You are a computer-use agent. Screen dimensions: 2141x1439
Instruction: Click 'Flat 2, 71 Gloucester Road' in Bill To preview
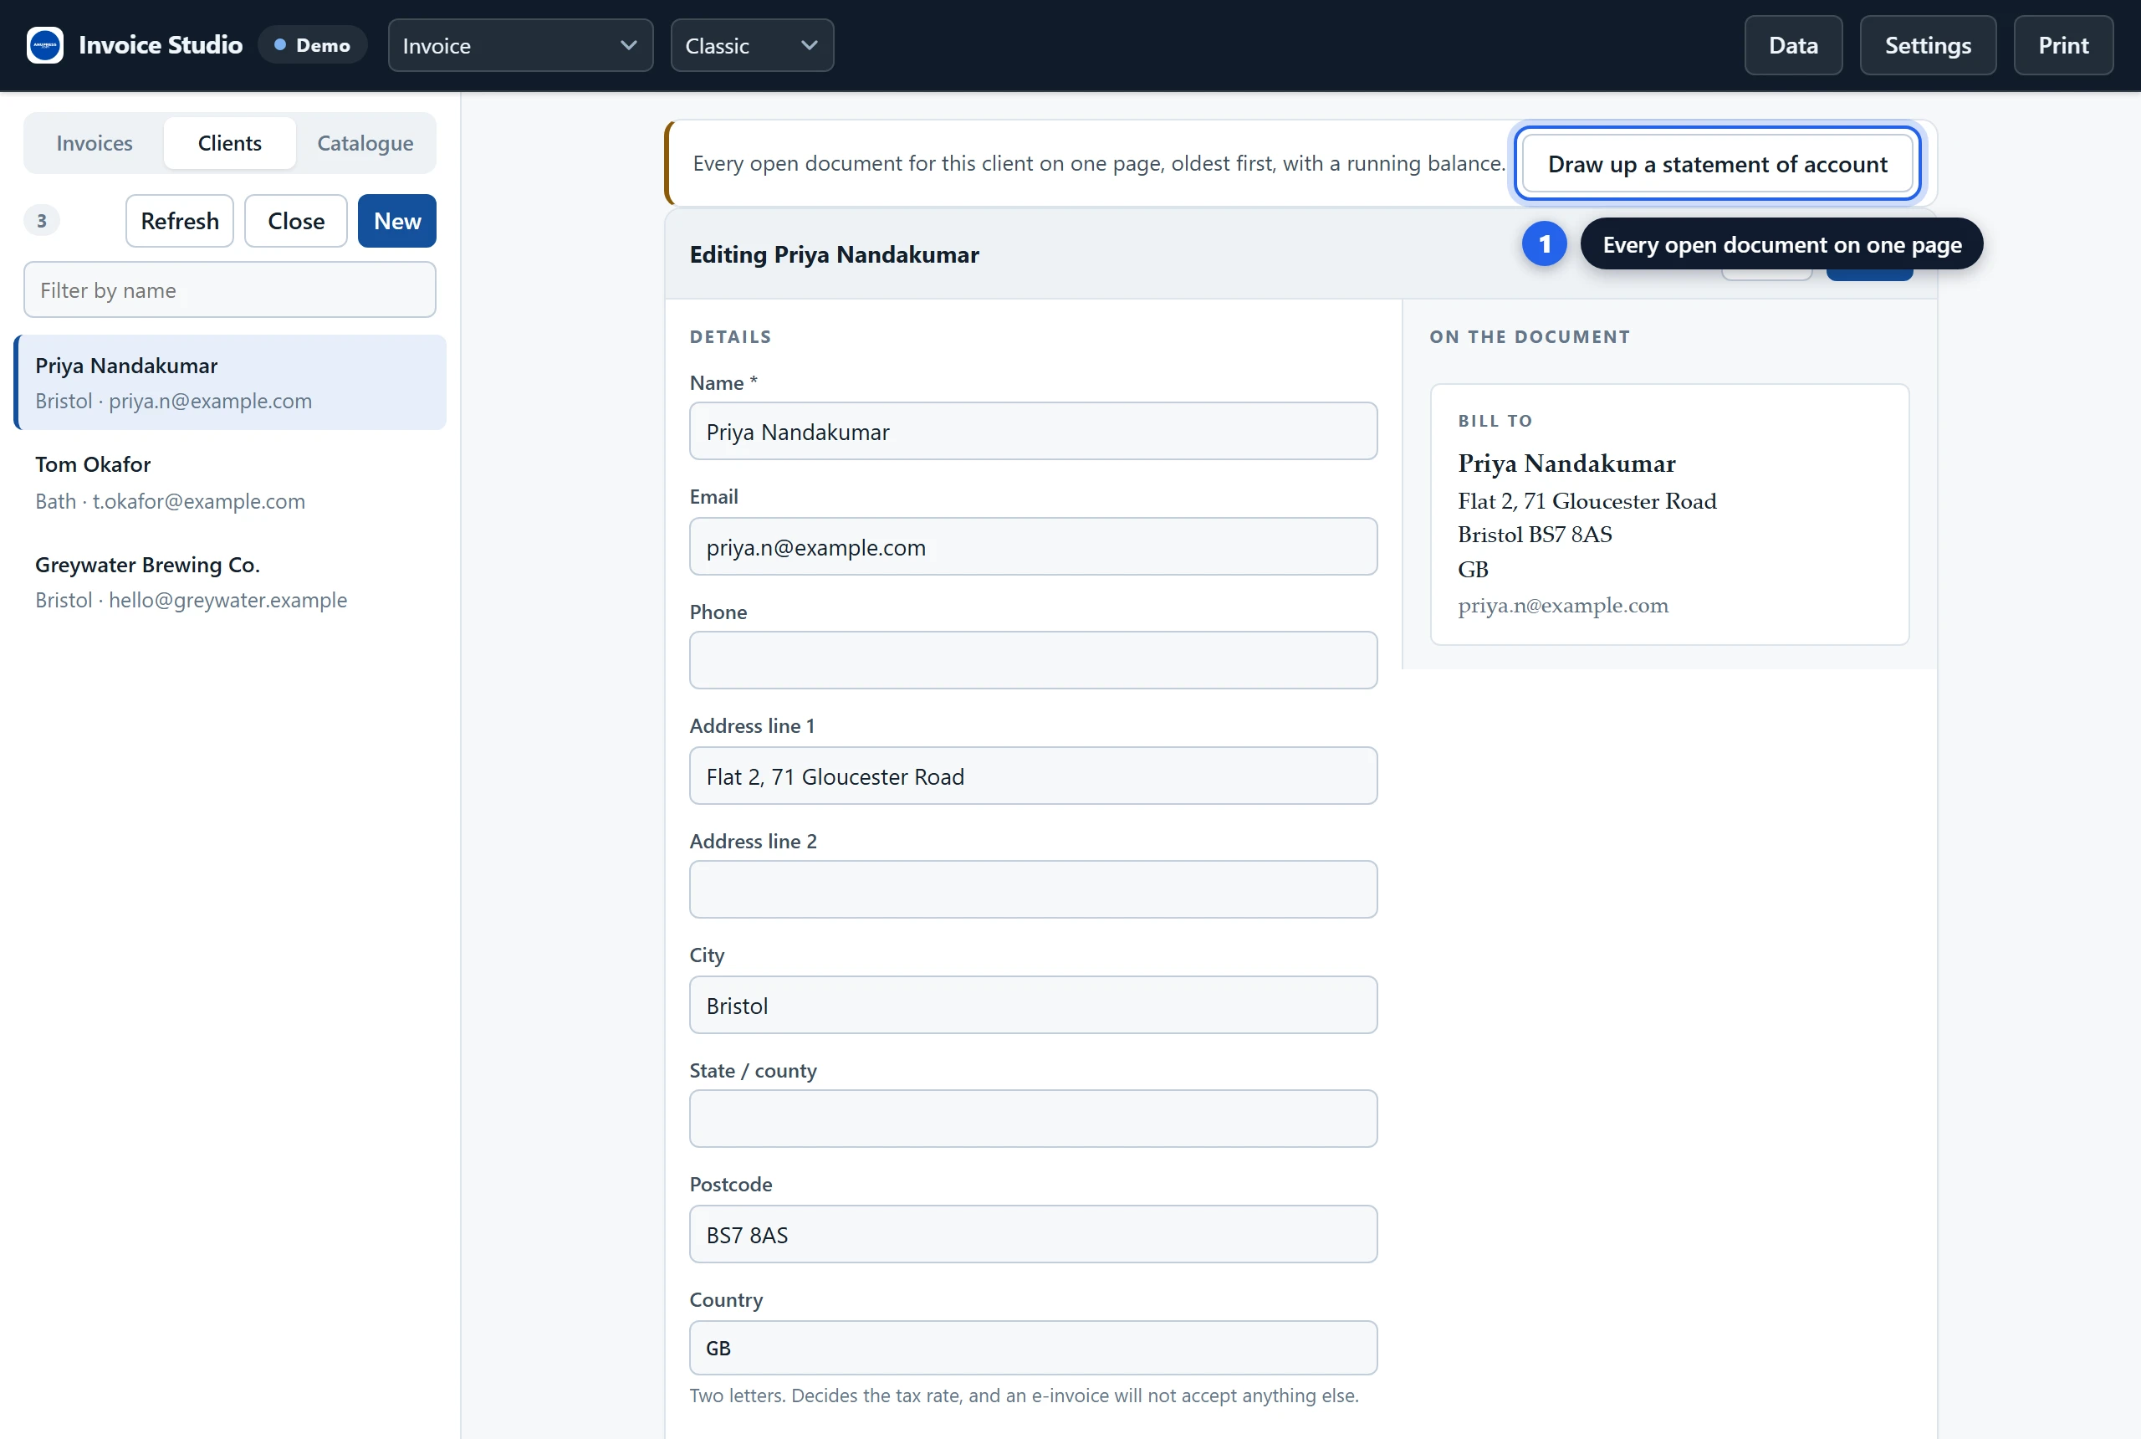point(1587,501)
